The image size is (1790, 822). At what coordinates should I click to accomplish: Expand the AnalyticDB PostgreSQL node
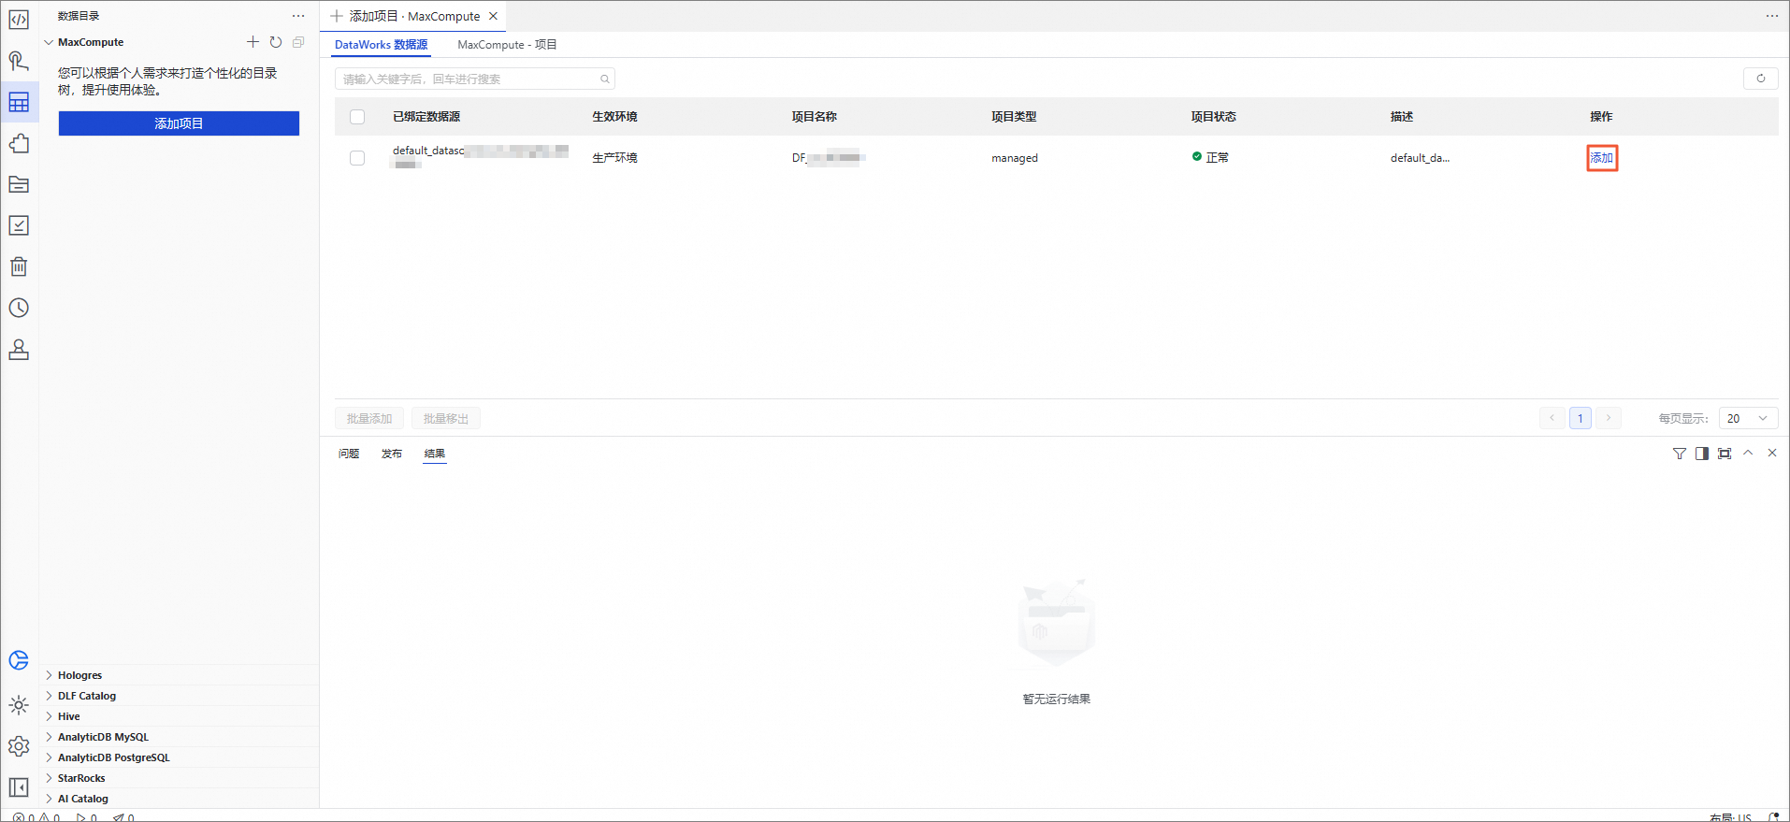tap(49, 757)
